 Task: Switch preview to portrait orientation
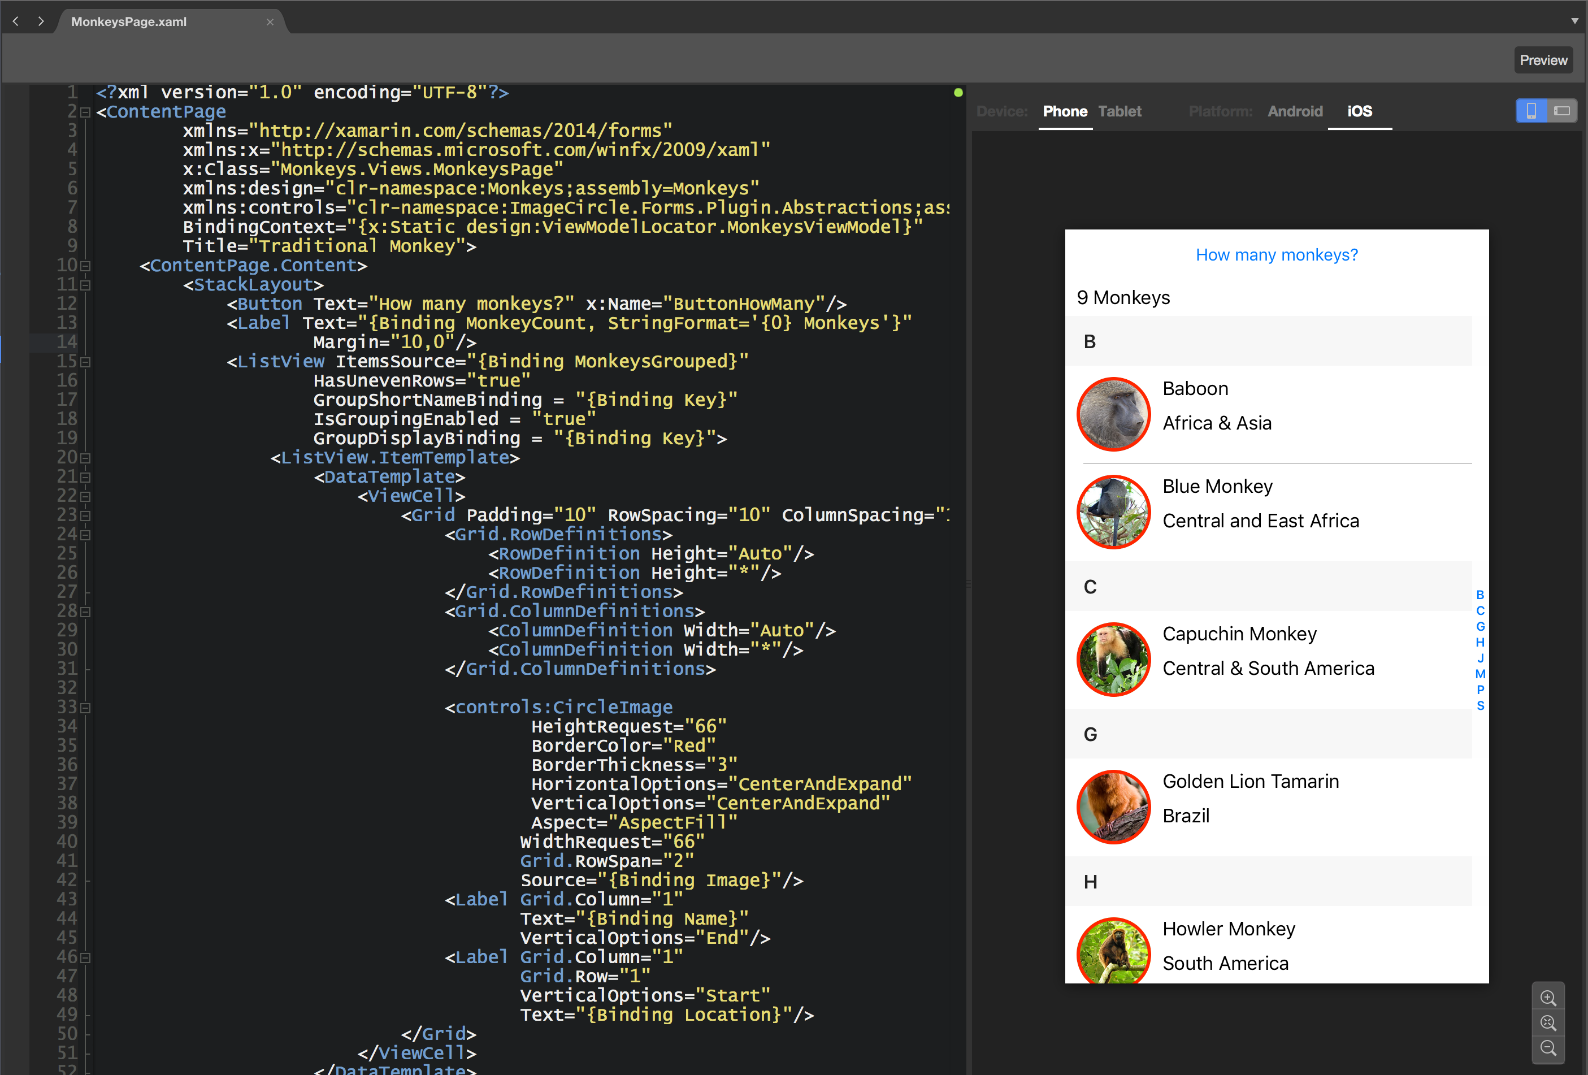click(1531, 111)
